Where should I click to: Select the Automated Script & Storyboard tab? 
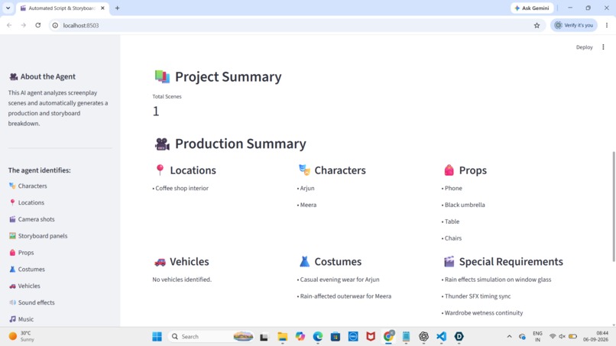pyautogui.click(x=62, y=8)
